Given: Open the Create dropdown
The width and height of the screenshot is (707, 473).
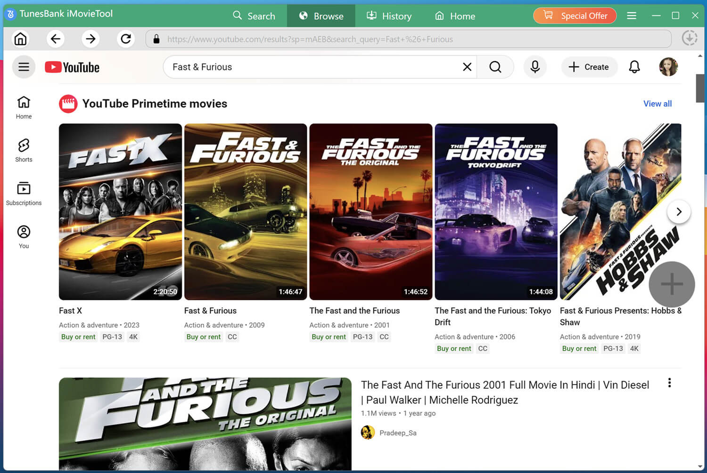Looking at the screenshot, I should coord(589,67).
